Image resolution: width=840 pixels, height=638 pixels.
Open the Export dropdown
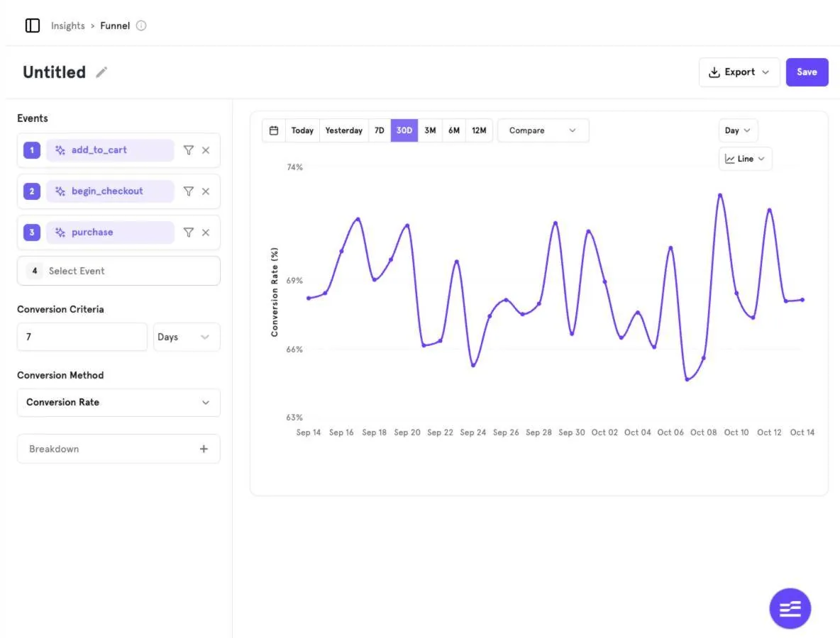[x=739, y=72]
